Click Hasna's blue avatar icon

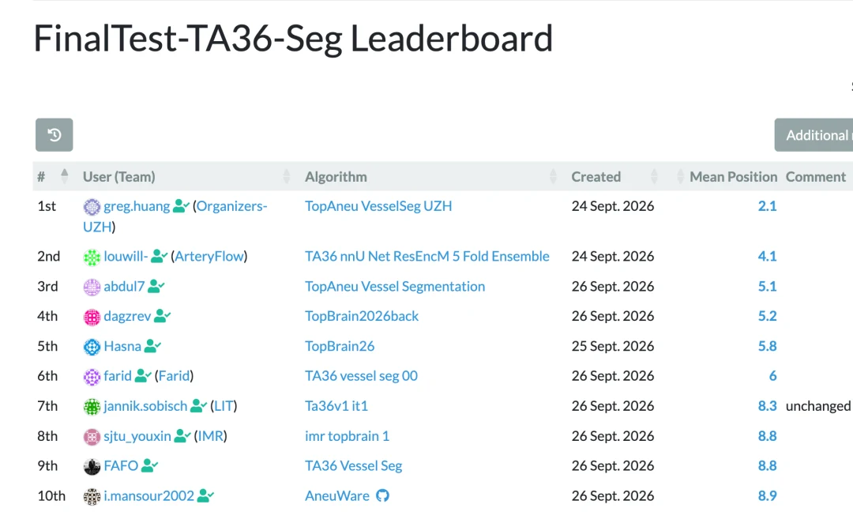92,347
